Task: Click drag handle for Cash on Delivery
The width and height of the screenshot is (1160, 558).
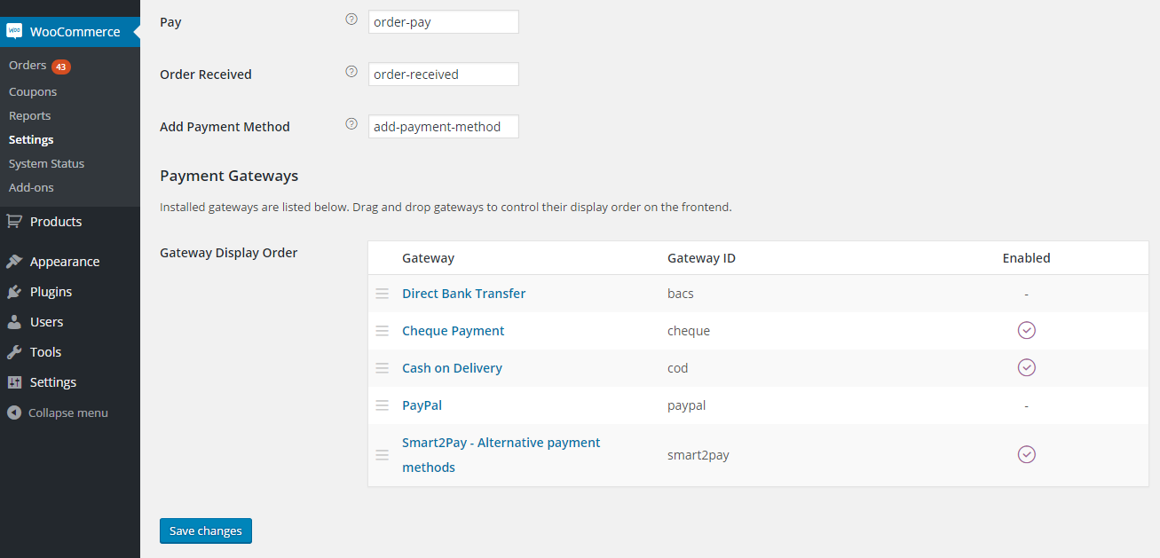Action: [383, 368]
